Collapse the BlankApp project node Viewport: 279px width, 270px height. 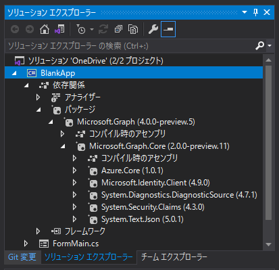coord(14,73)
